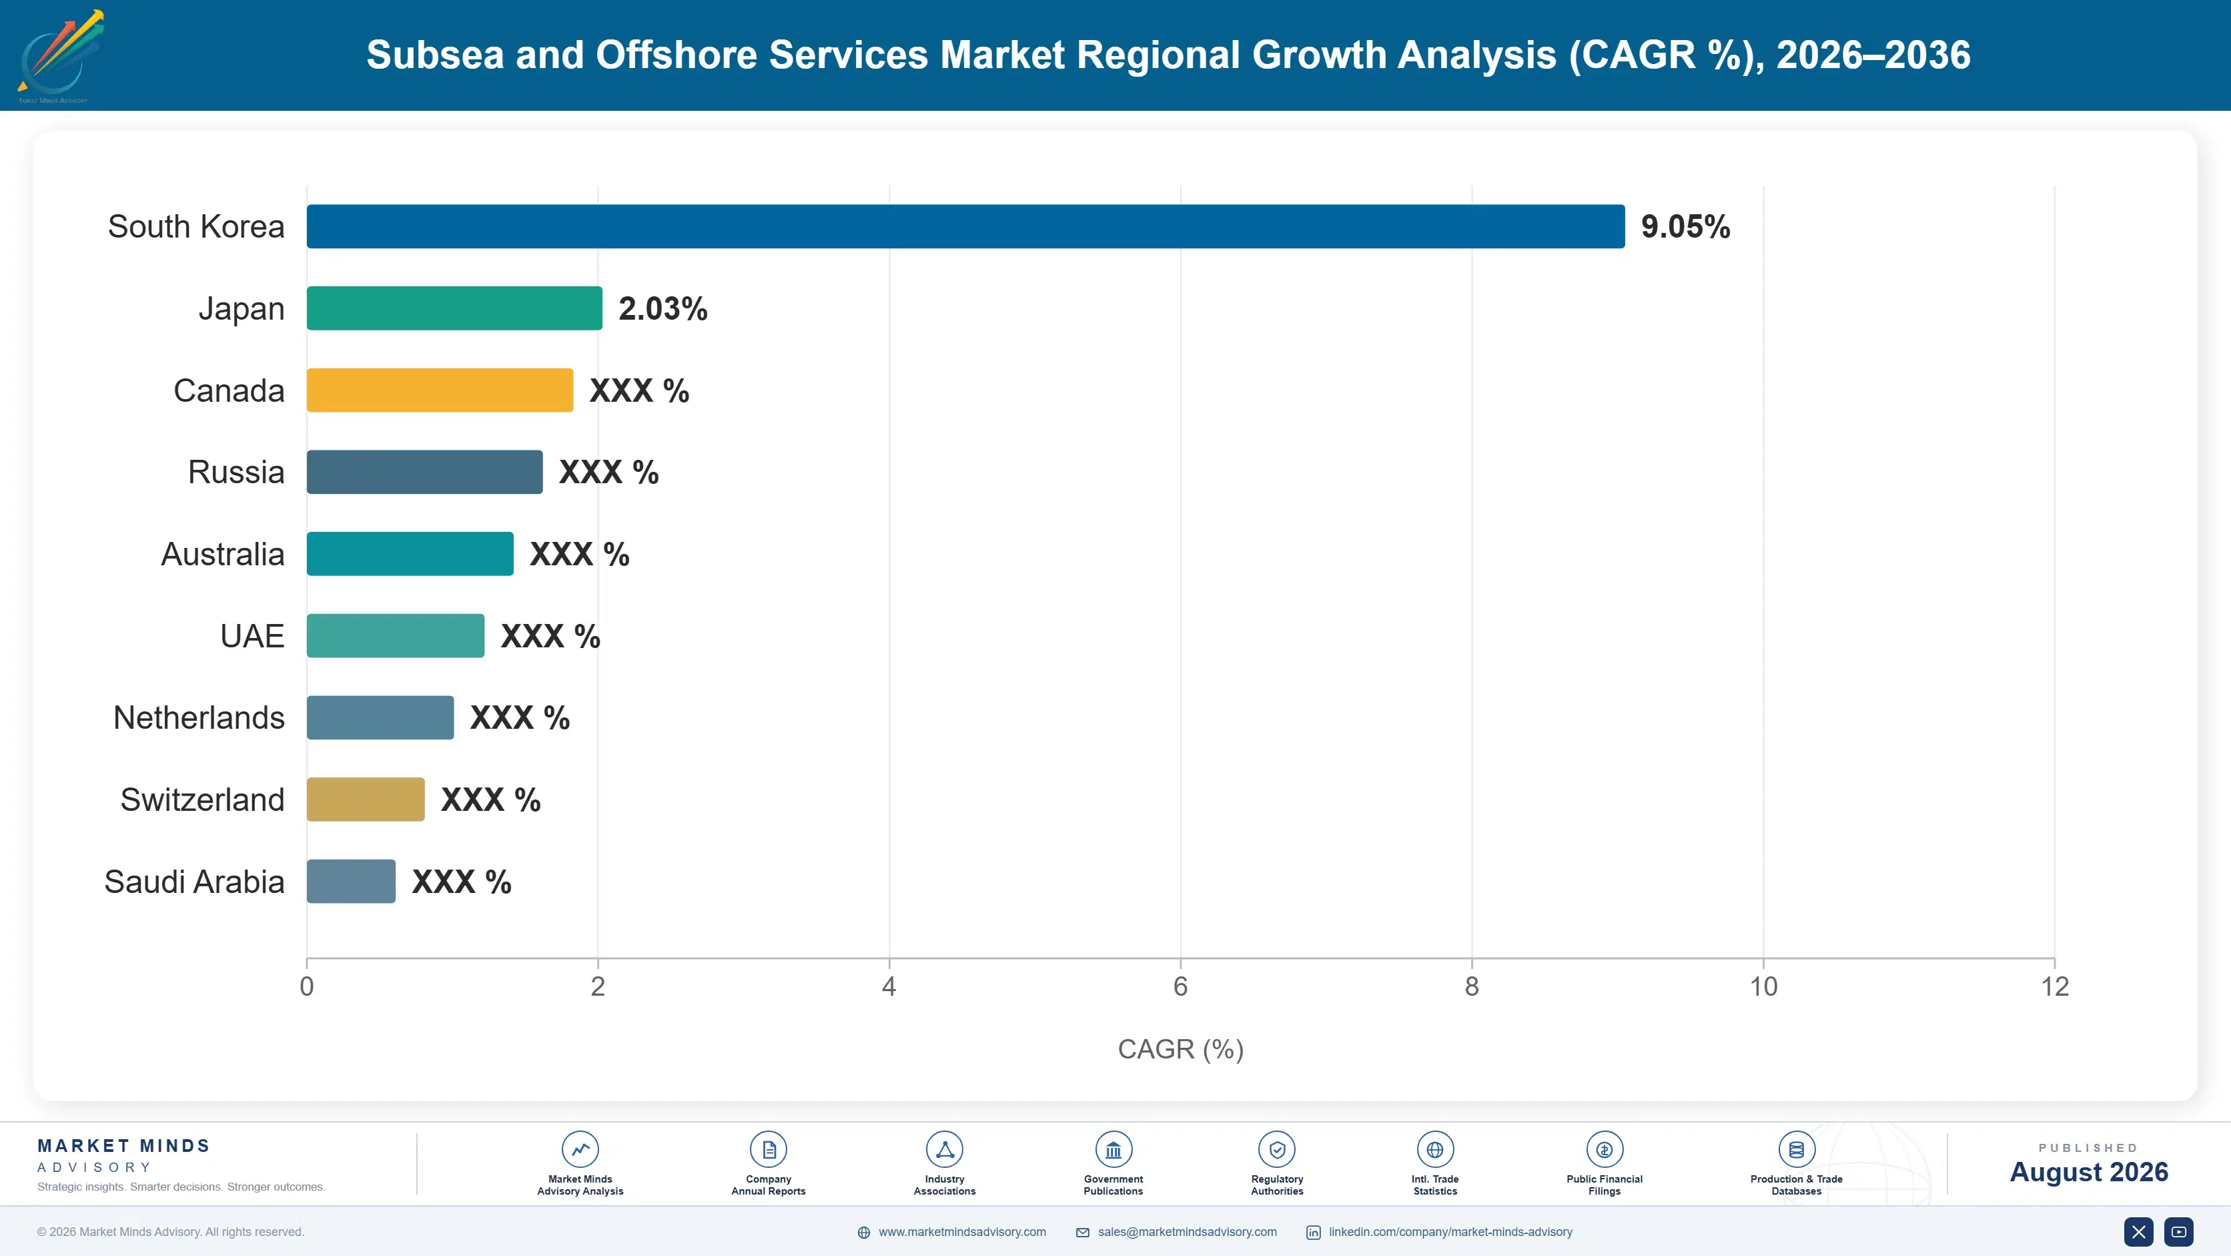This screenshot has width=2231, height=1256.
Task: Click the Saudi Arabia axis label
Action: (194, 882)
